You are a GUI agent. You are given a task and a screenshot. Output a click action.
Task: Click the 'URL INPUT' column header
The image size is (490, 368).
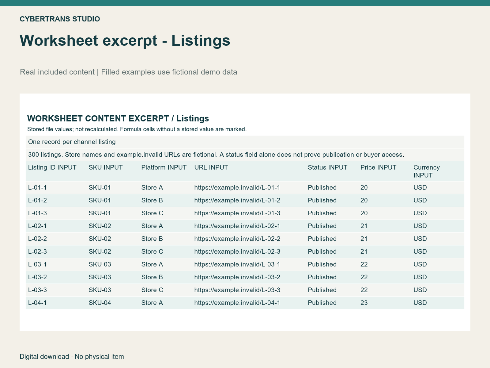pos(211,167)
